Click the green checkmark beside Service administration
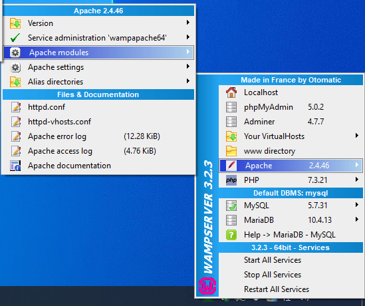 pos(15,38)
